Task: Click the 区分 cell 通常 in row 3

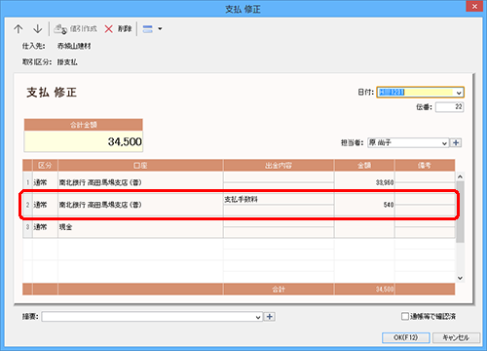Action: point(45,227)
